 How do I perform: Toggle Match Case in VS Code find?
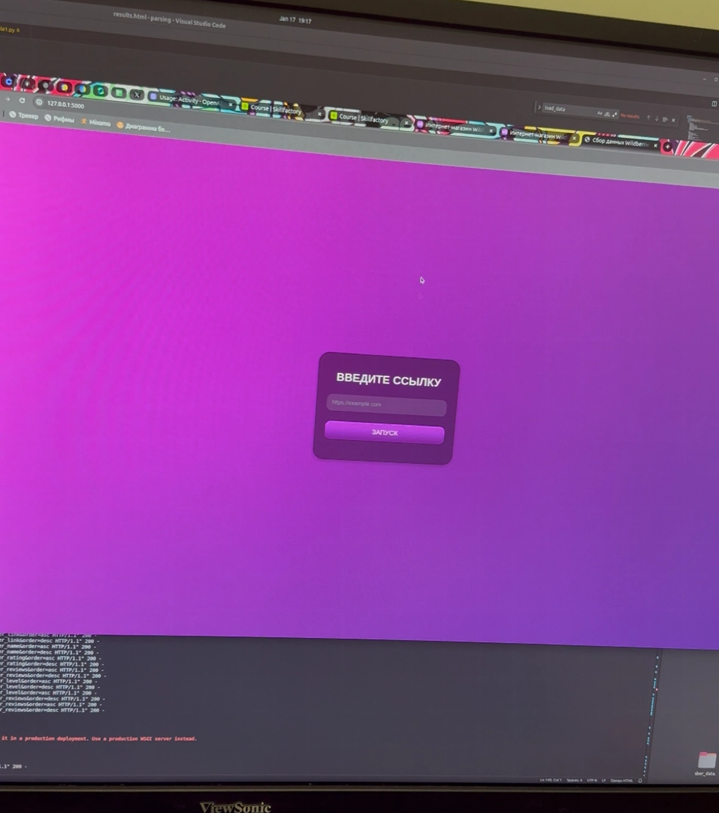[600, 113]
